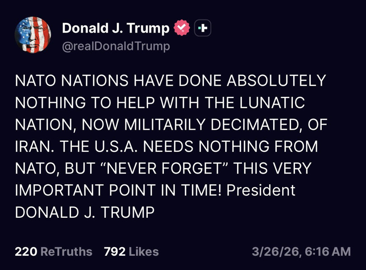
Task: Click the author name in the post header
Action: click(115, 28)
